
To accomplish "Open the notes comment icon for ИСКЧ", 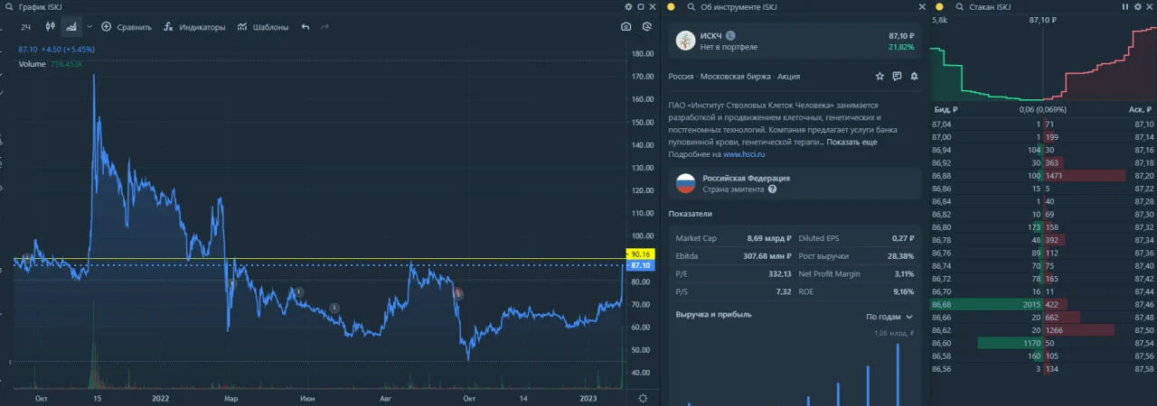I will click(x=897, y=77).
